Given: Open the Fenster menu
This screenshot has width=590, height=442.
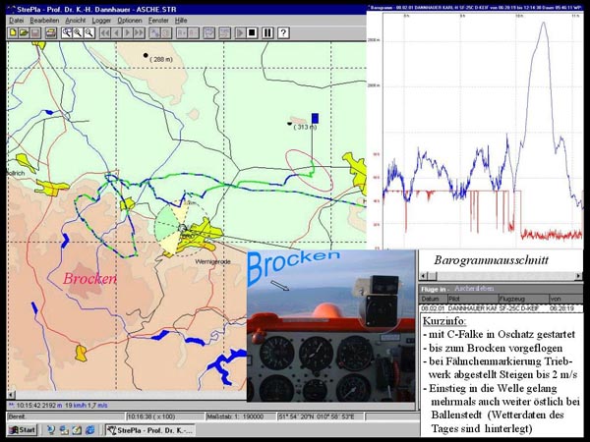Looking at the screenshot, I should tap(158, 21).
